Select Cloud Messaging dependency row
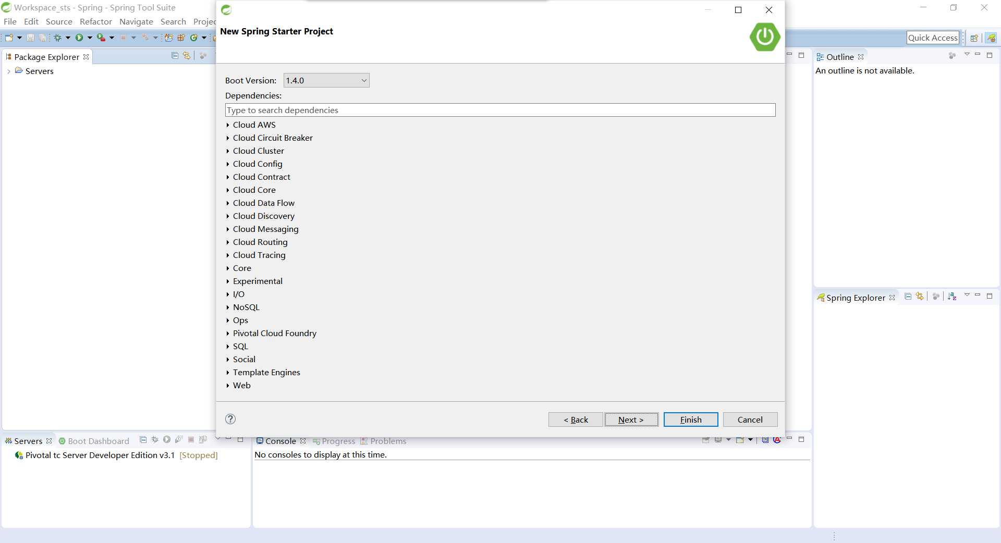Screen dimensions: 1001x543 tap(266, 229)
